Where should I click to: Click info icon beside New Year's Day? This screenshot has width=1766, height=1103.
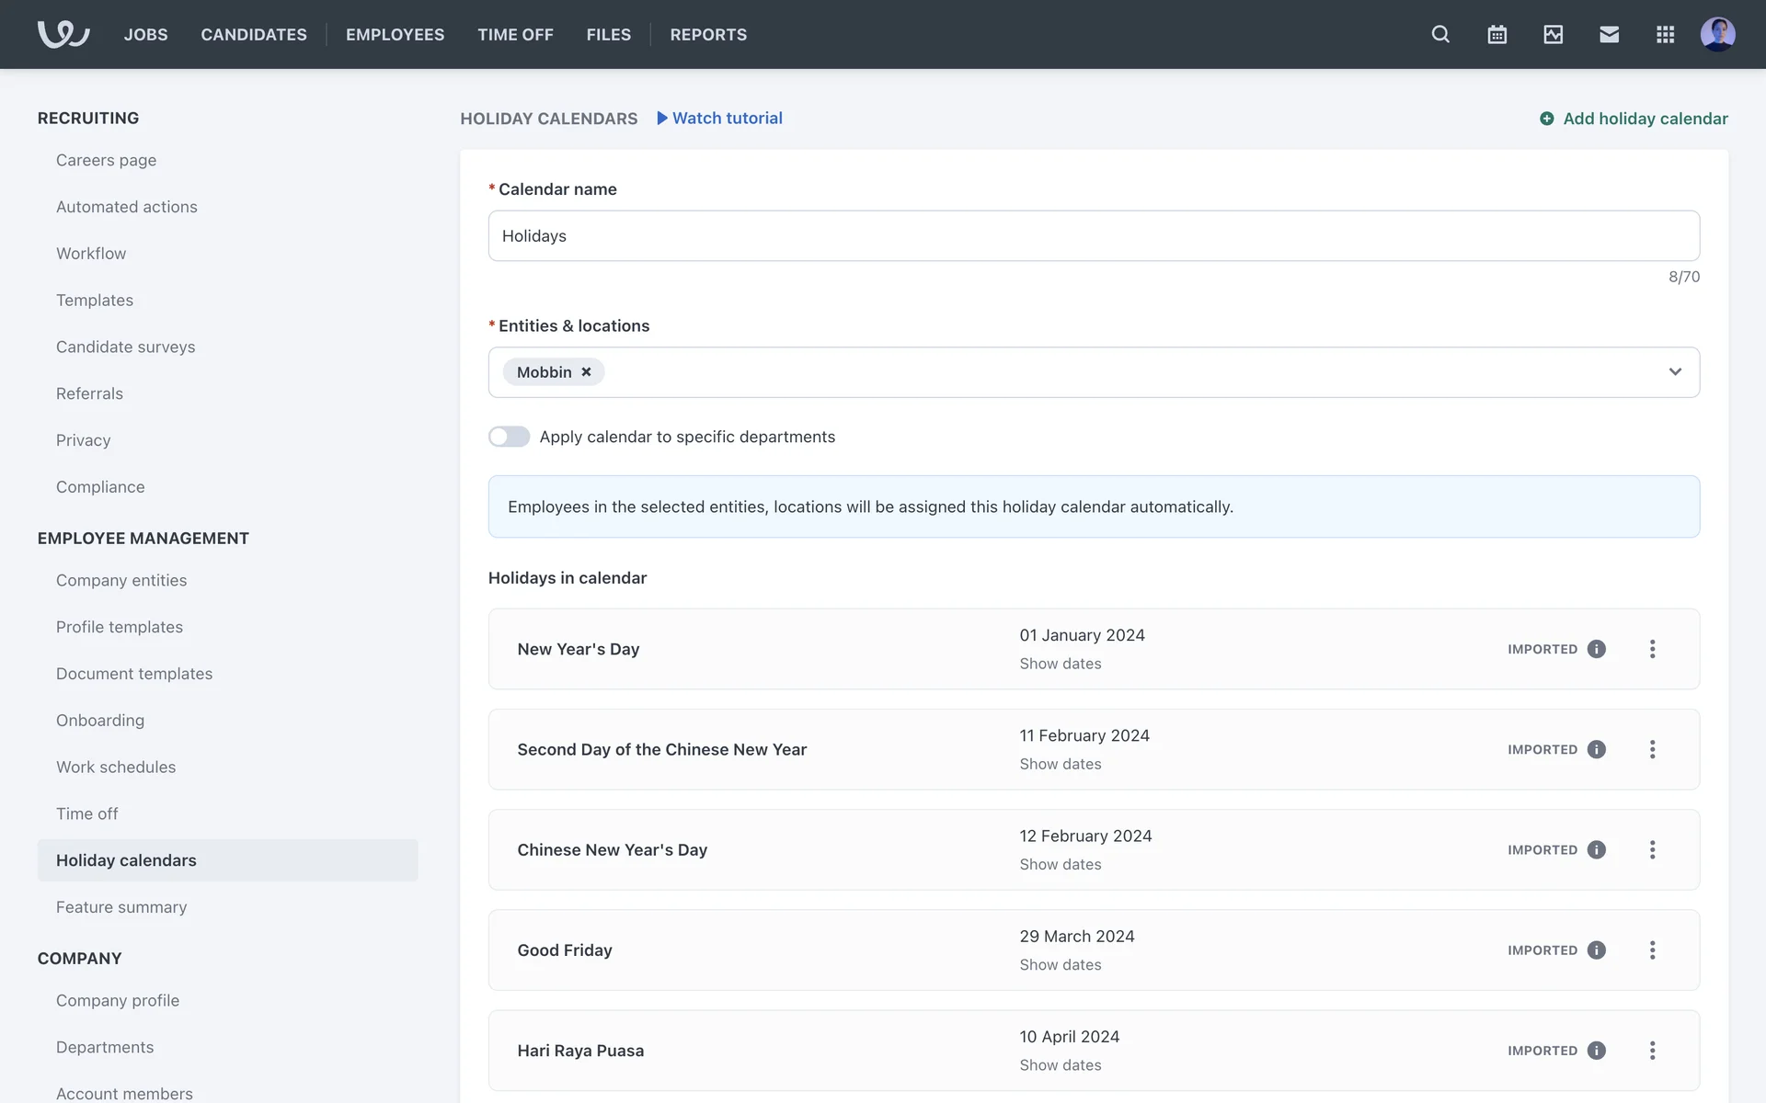pyautogui.click(x=1597, y=649)
